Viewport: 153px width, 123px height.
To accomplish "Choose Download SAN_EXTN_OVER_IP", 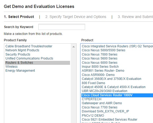I will 105,111.
